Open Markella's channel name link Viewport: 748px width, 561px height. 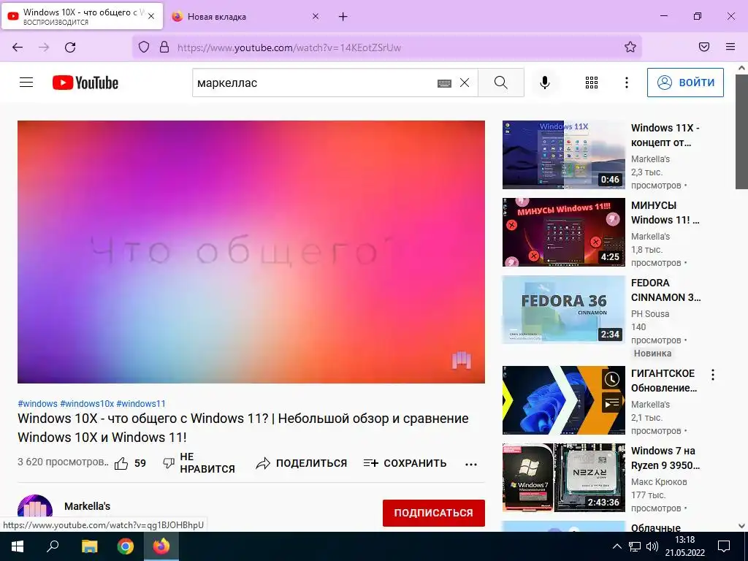tap(88, 506)
